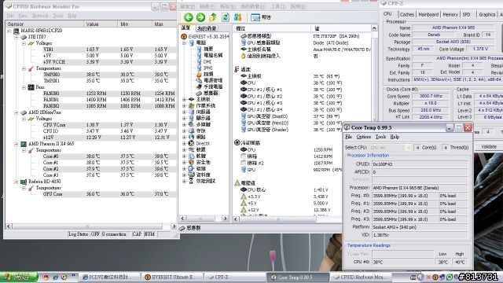Collapse Fans group under ITE IT87
Viewport: 503px width, 283px height.
pyautogui.click(x=24, y=87)
